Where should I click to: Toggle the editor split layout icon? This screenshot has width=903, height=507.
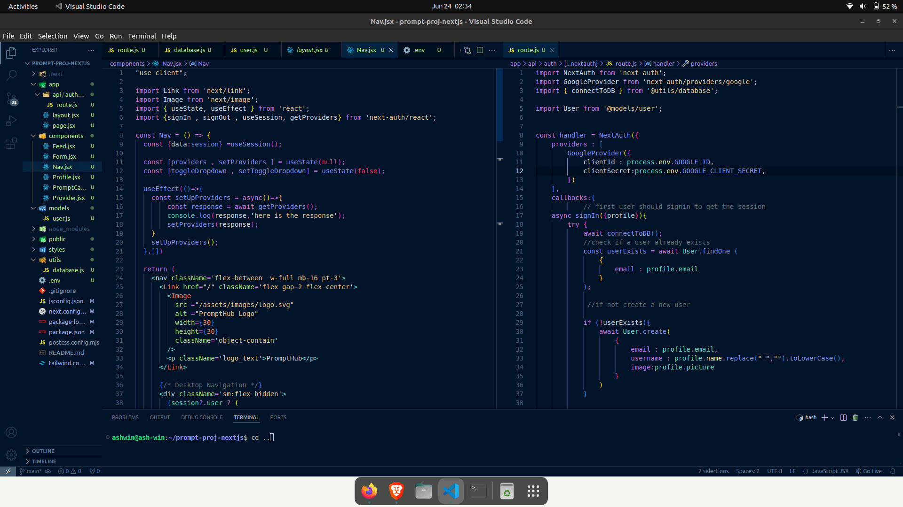pyautogui.click(x=480, y=50)
